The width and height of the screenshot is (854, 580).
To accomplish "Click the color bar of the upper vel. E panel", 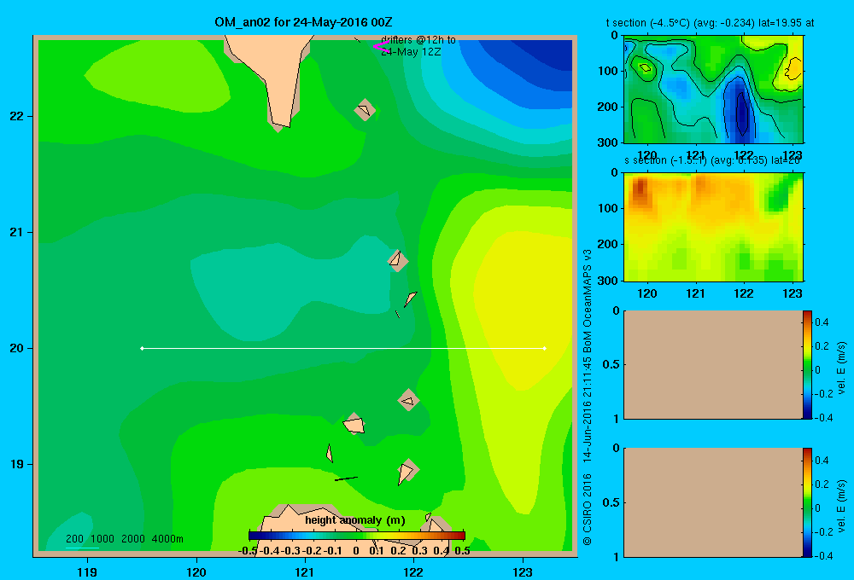I will point(807,364).
